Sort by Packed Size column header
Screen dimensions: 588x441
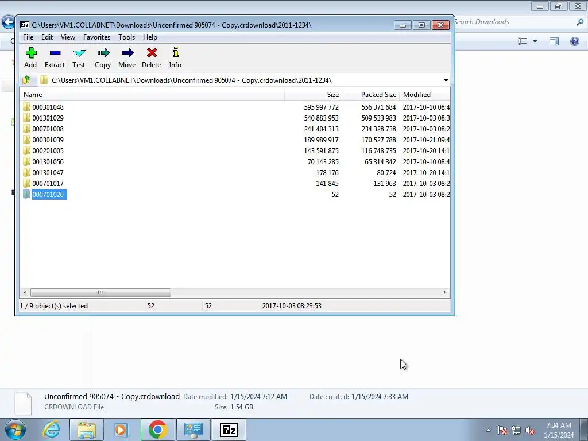pos(370,95)
